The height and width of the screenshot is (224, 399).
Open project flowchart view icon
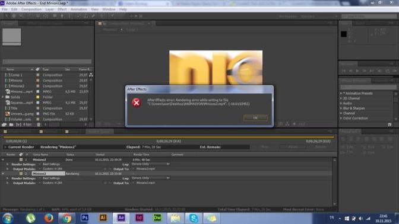coord(91,75)
